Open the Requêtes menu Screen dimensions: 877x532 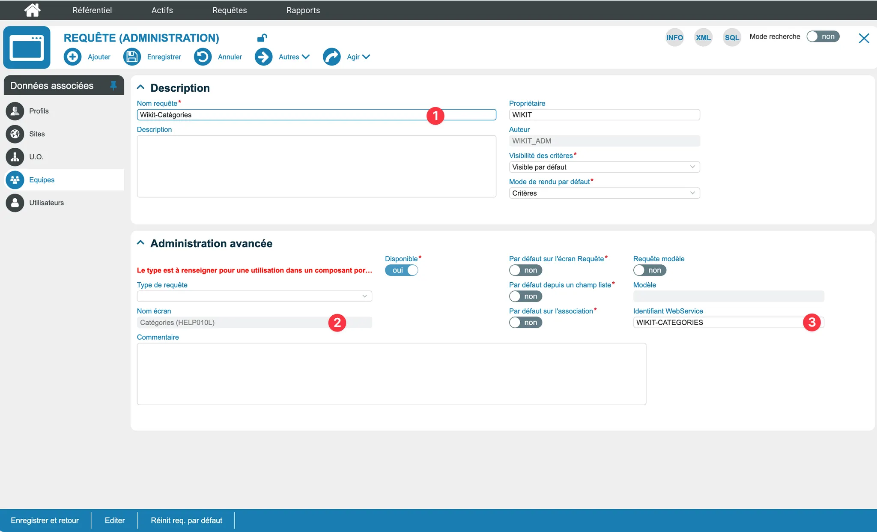click(x=230, y=10)
